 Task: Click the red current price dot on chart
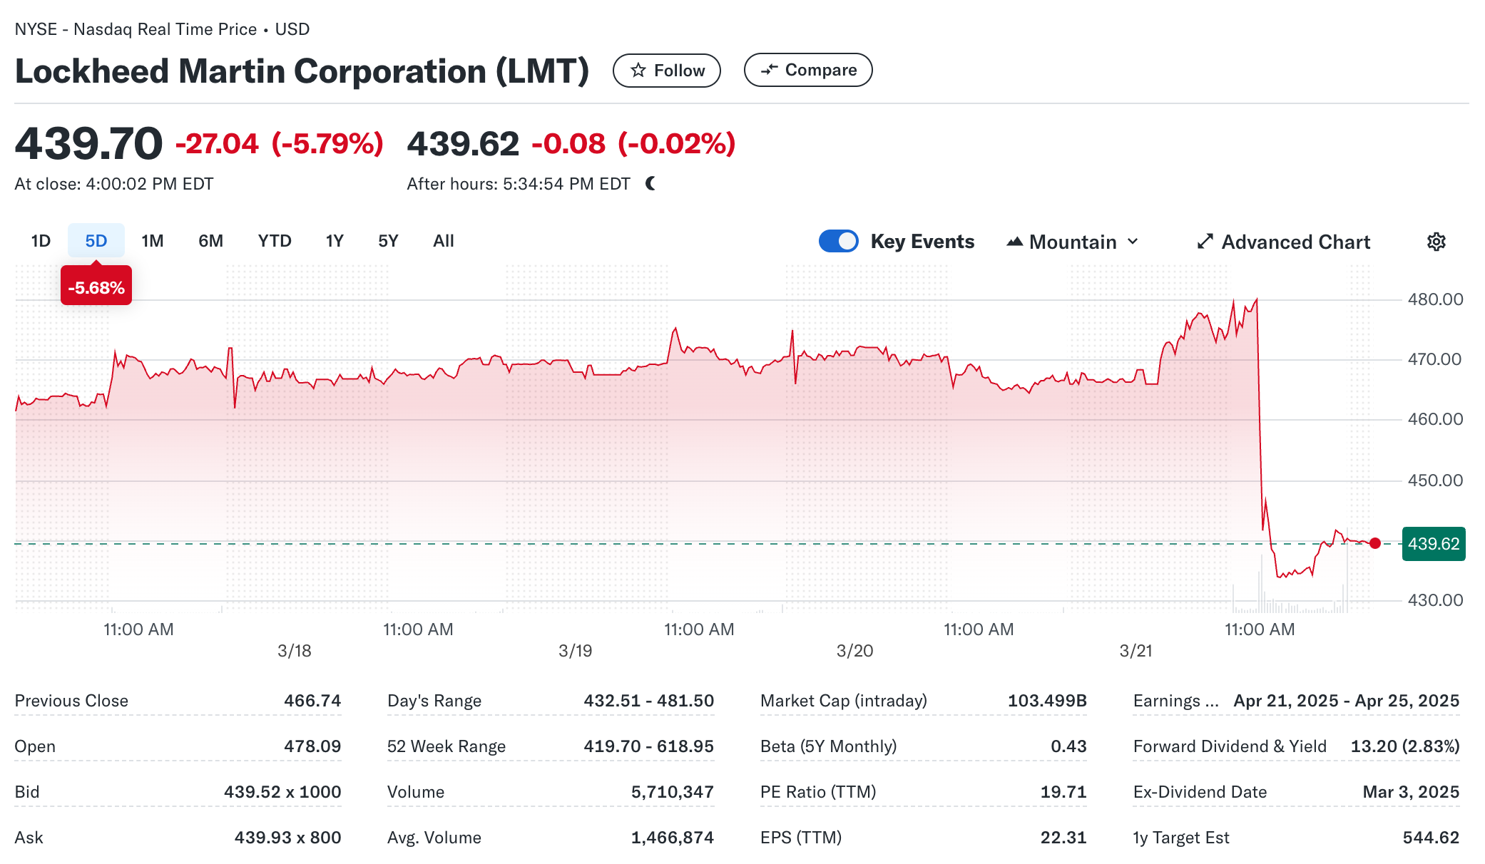pyautogui.click(x=1375, y=543)
